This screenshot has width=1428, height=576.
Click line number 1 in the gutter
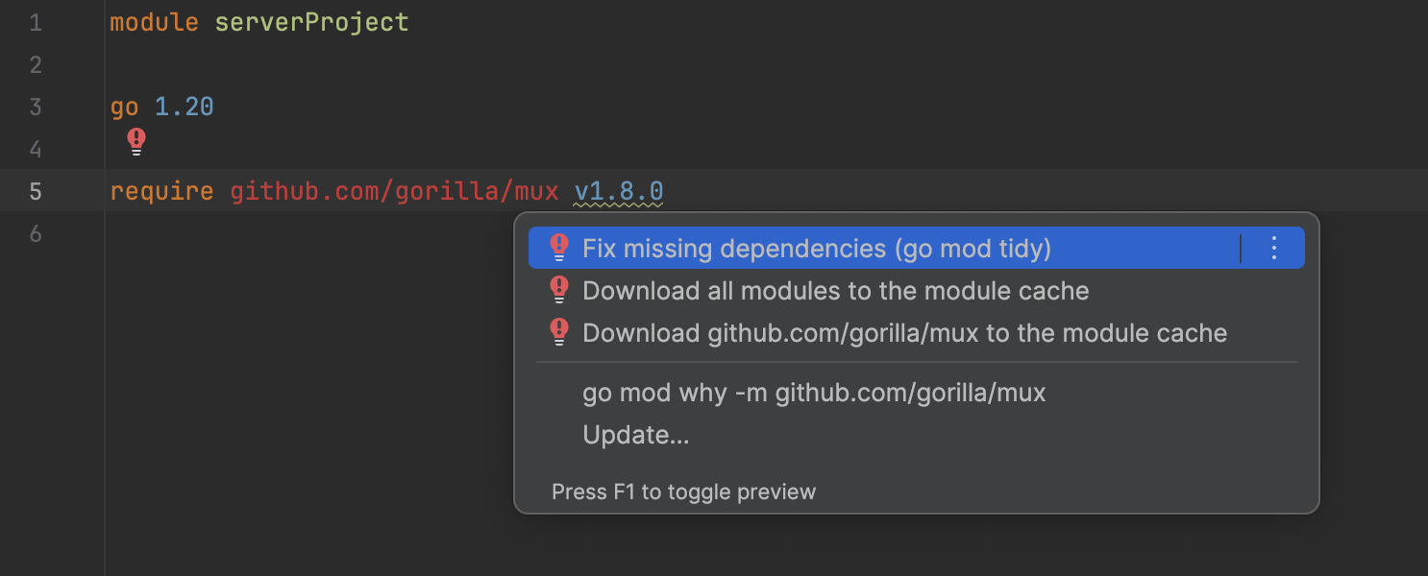36,22
